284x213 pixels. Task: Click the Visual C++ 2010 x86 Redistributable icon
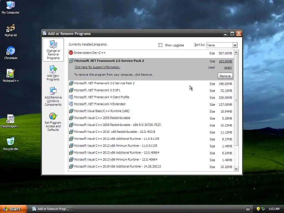pos(71,132)
